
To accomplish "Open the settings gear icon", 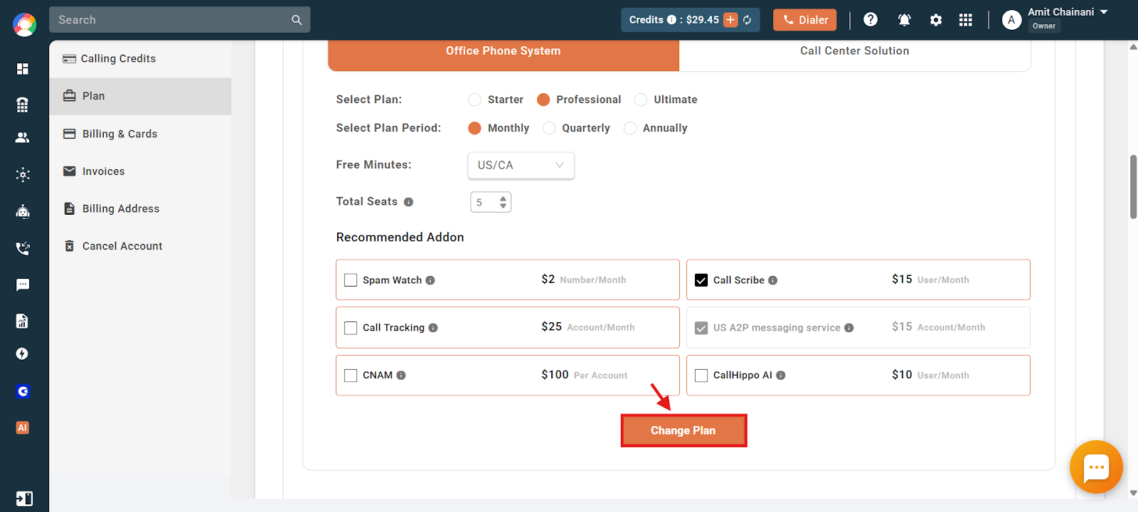I will (x=936, y=20).
